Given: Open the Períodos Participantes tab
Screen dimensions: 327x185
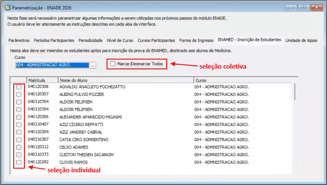Looking at the screenshot, I should 54,40.
